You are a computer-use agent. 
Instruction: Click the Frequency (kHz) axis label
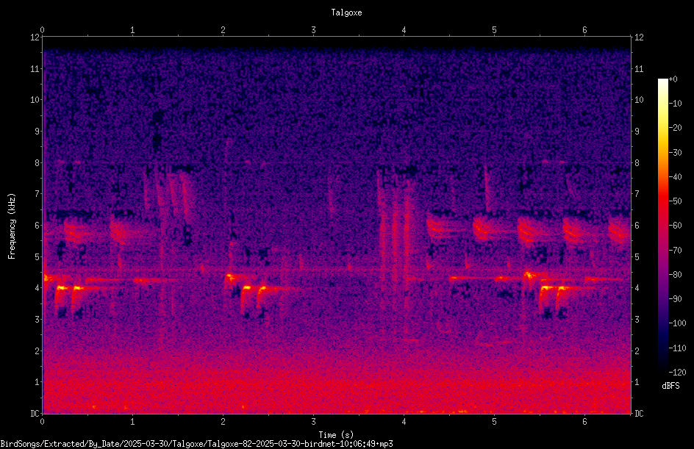click(12, 226)
